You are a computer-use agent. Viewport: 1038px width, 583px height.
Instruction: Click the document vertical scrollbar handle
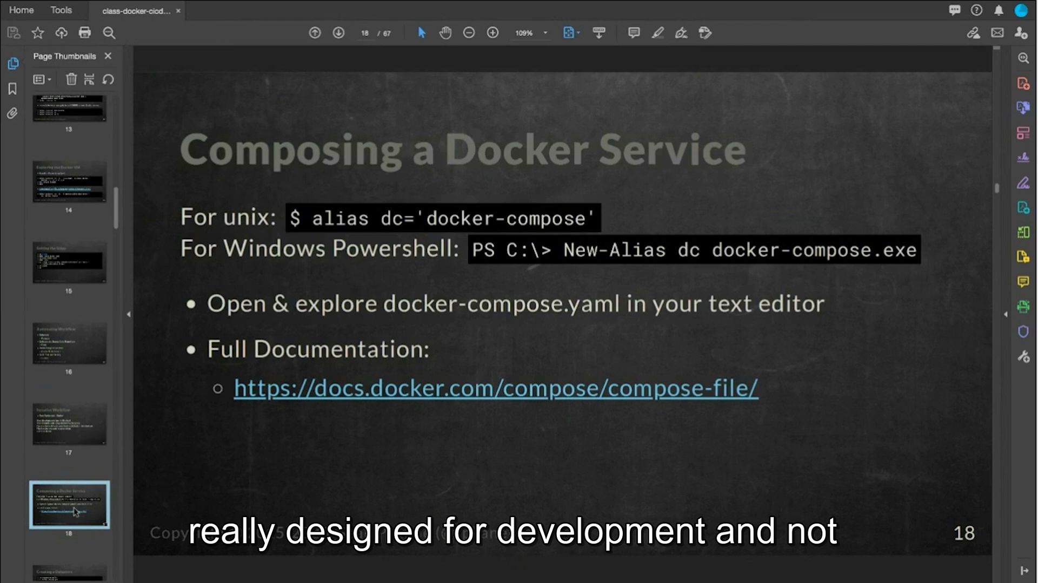997,188
